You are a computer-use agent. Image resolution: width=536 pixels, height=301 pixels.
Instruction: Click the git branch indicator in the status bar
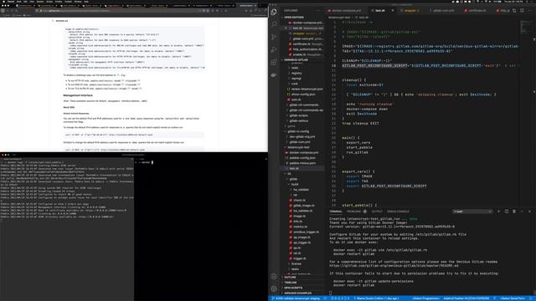(296, 298)
